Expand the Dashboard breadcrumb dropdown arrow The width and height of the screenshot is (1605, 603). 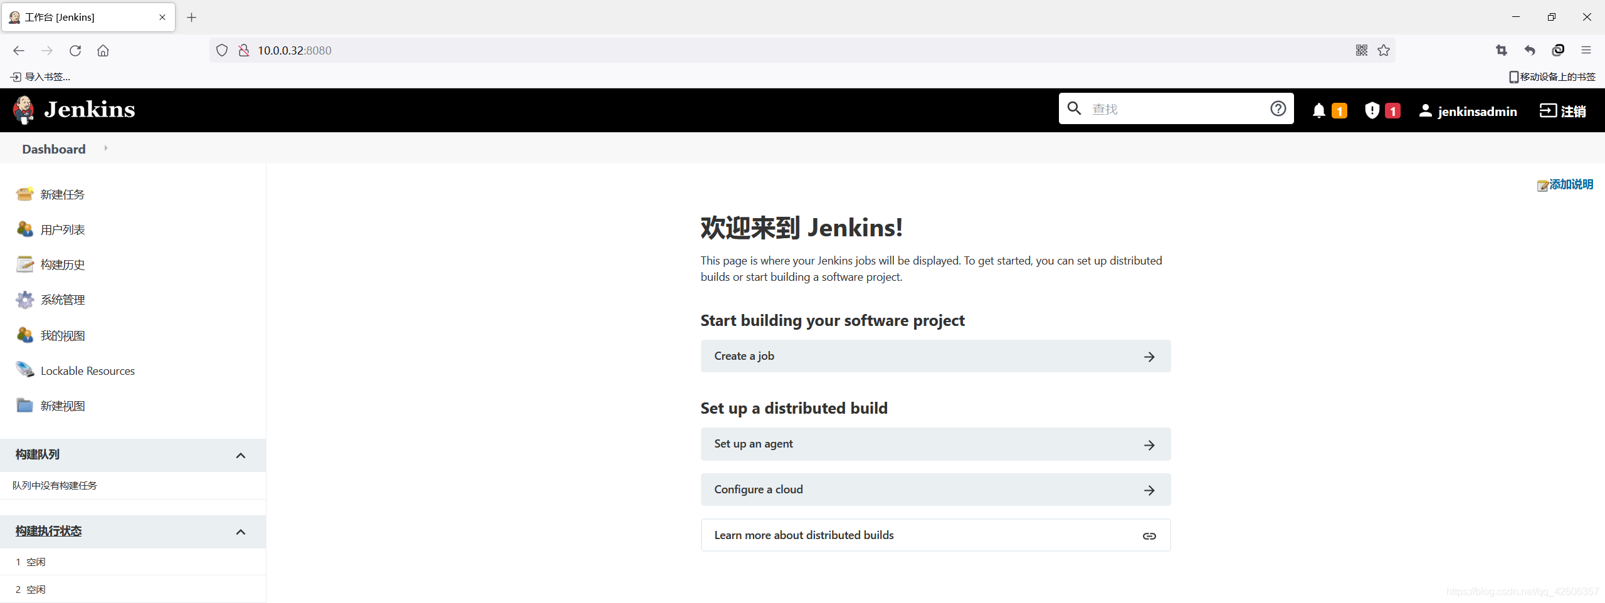(x=106, y=149)
